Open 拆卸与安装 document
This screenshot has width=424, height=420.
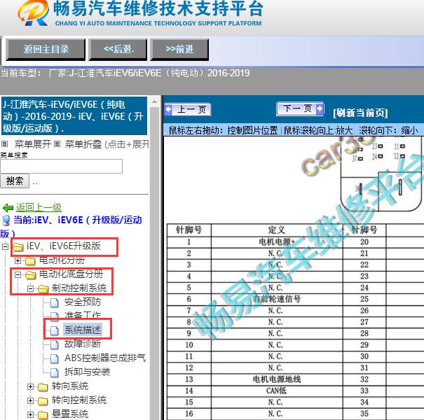pos(87,372)
